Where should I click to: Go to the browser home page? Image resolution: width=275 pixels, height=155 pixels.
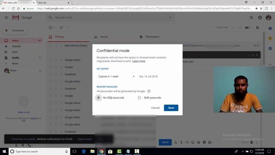pyautogui.click(x=18, y=9)
